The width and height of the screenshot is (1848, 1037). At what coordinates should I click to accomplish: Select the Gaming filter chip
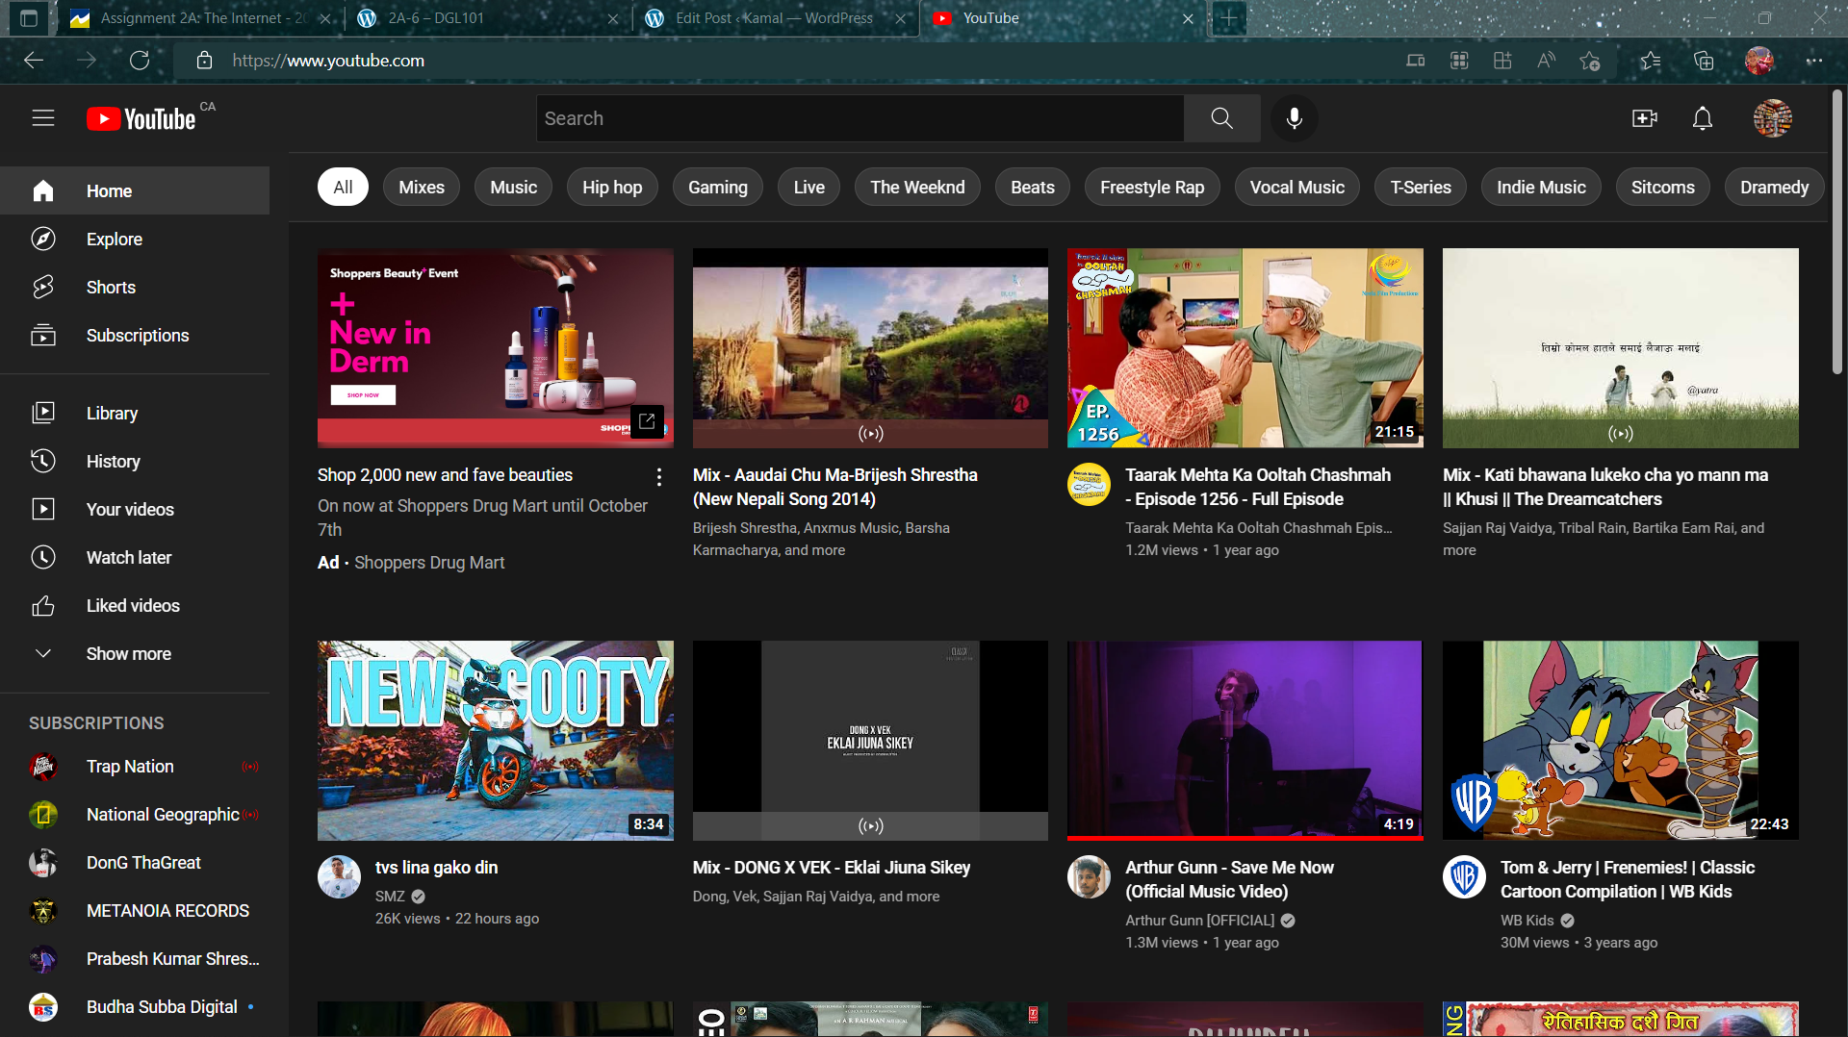pyautogui.click(x=717, y=188)
